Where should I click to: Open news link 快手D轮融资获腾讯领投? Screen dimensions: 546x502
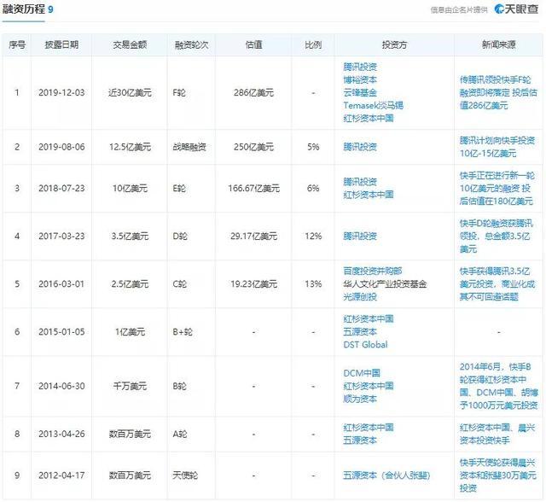[497, 236]
